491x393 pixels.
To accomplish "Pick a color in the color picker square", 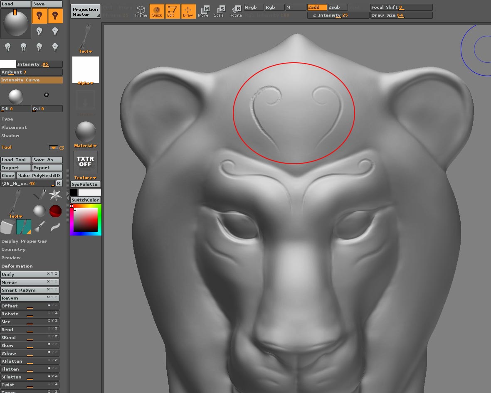I will click(x=85, y=220).
